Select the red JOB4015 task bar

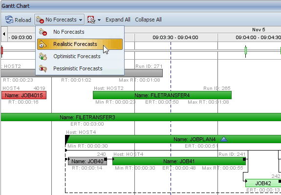(24, 95)
